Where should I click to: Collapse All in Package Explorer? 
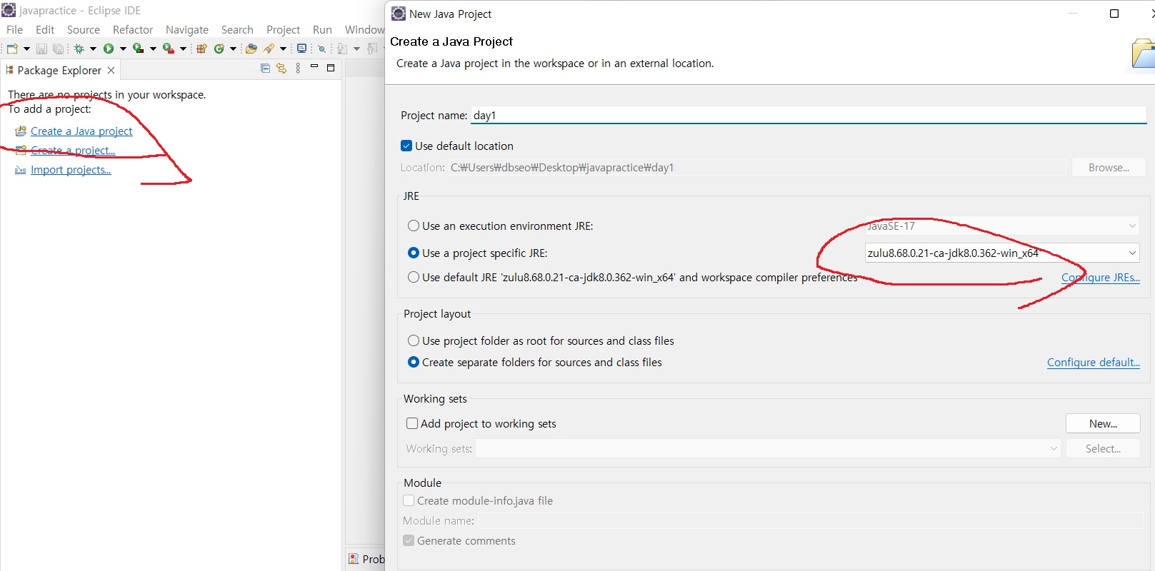(x=265, y=69)
